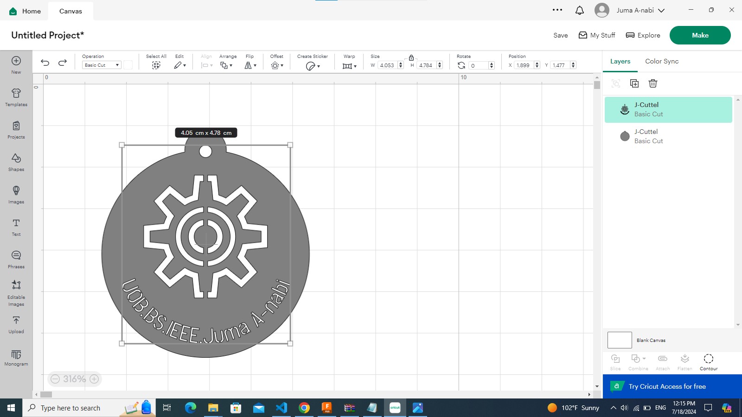Toggle the size aspect ratio lock
This screenshot has width=742, height=417.
pos(411,58)
